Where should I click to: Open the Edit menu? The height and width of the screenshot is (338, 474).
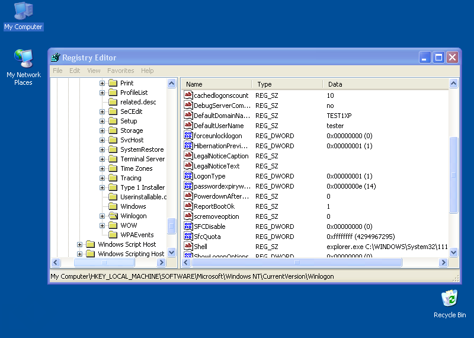(75, 71)
